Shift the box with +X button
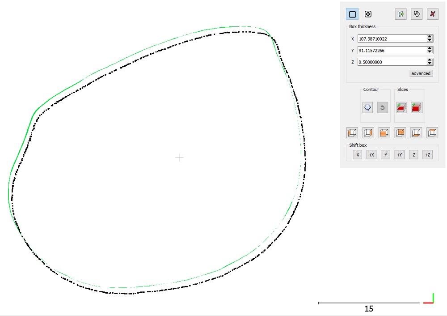 pos(371,154)
